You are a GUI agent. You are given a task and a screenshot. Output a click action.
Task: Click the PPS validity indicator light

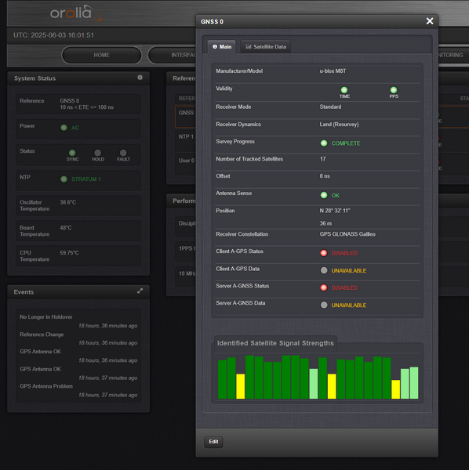click(394, 90)
